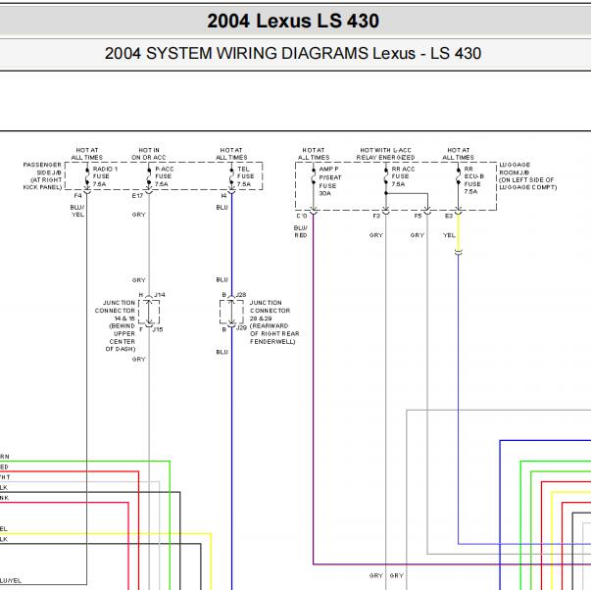Click the I4 connector pin label

(223, 196)
